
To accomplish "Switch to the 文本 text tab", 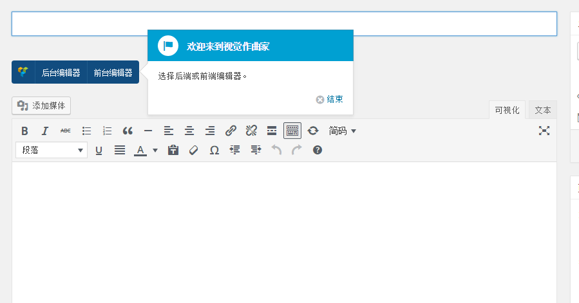I will (542, 110).
